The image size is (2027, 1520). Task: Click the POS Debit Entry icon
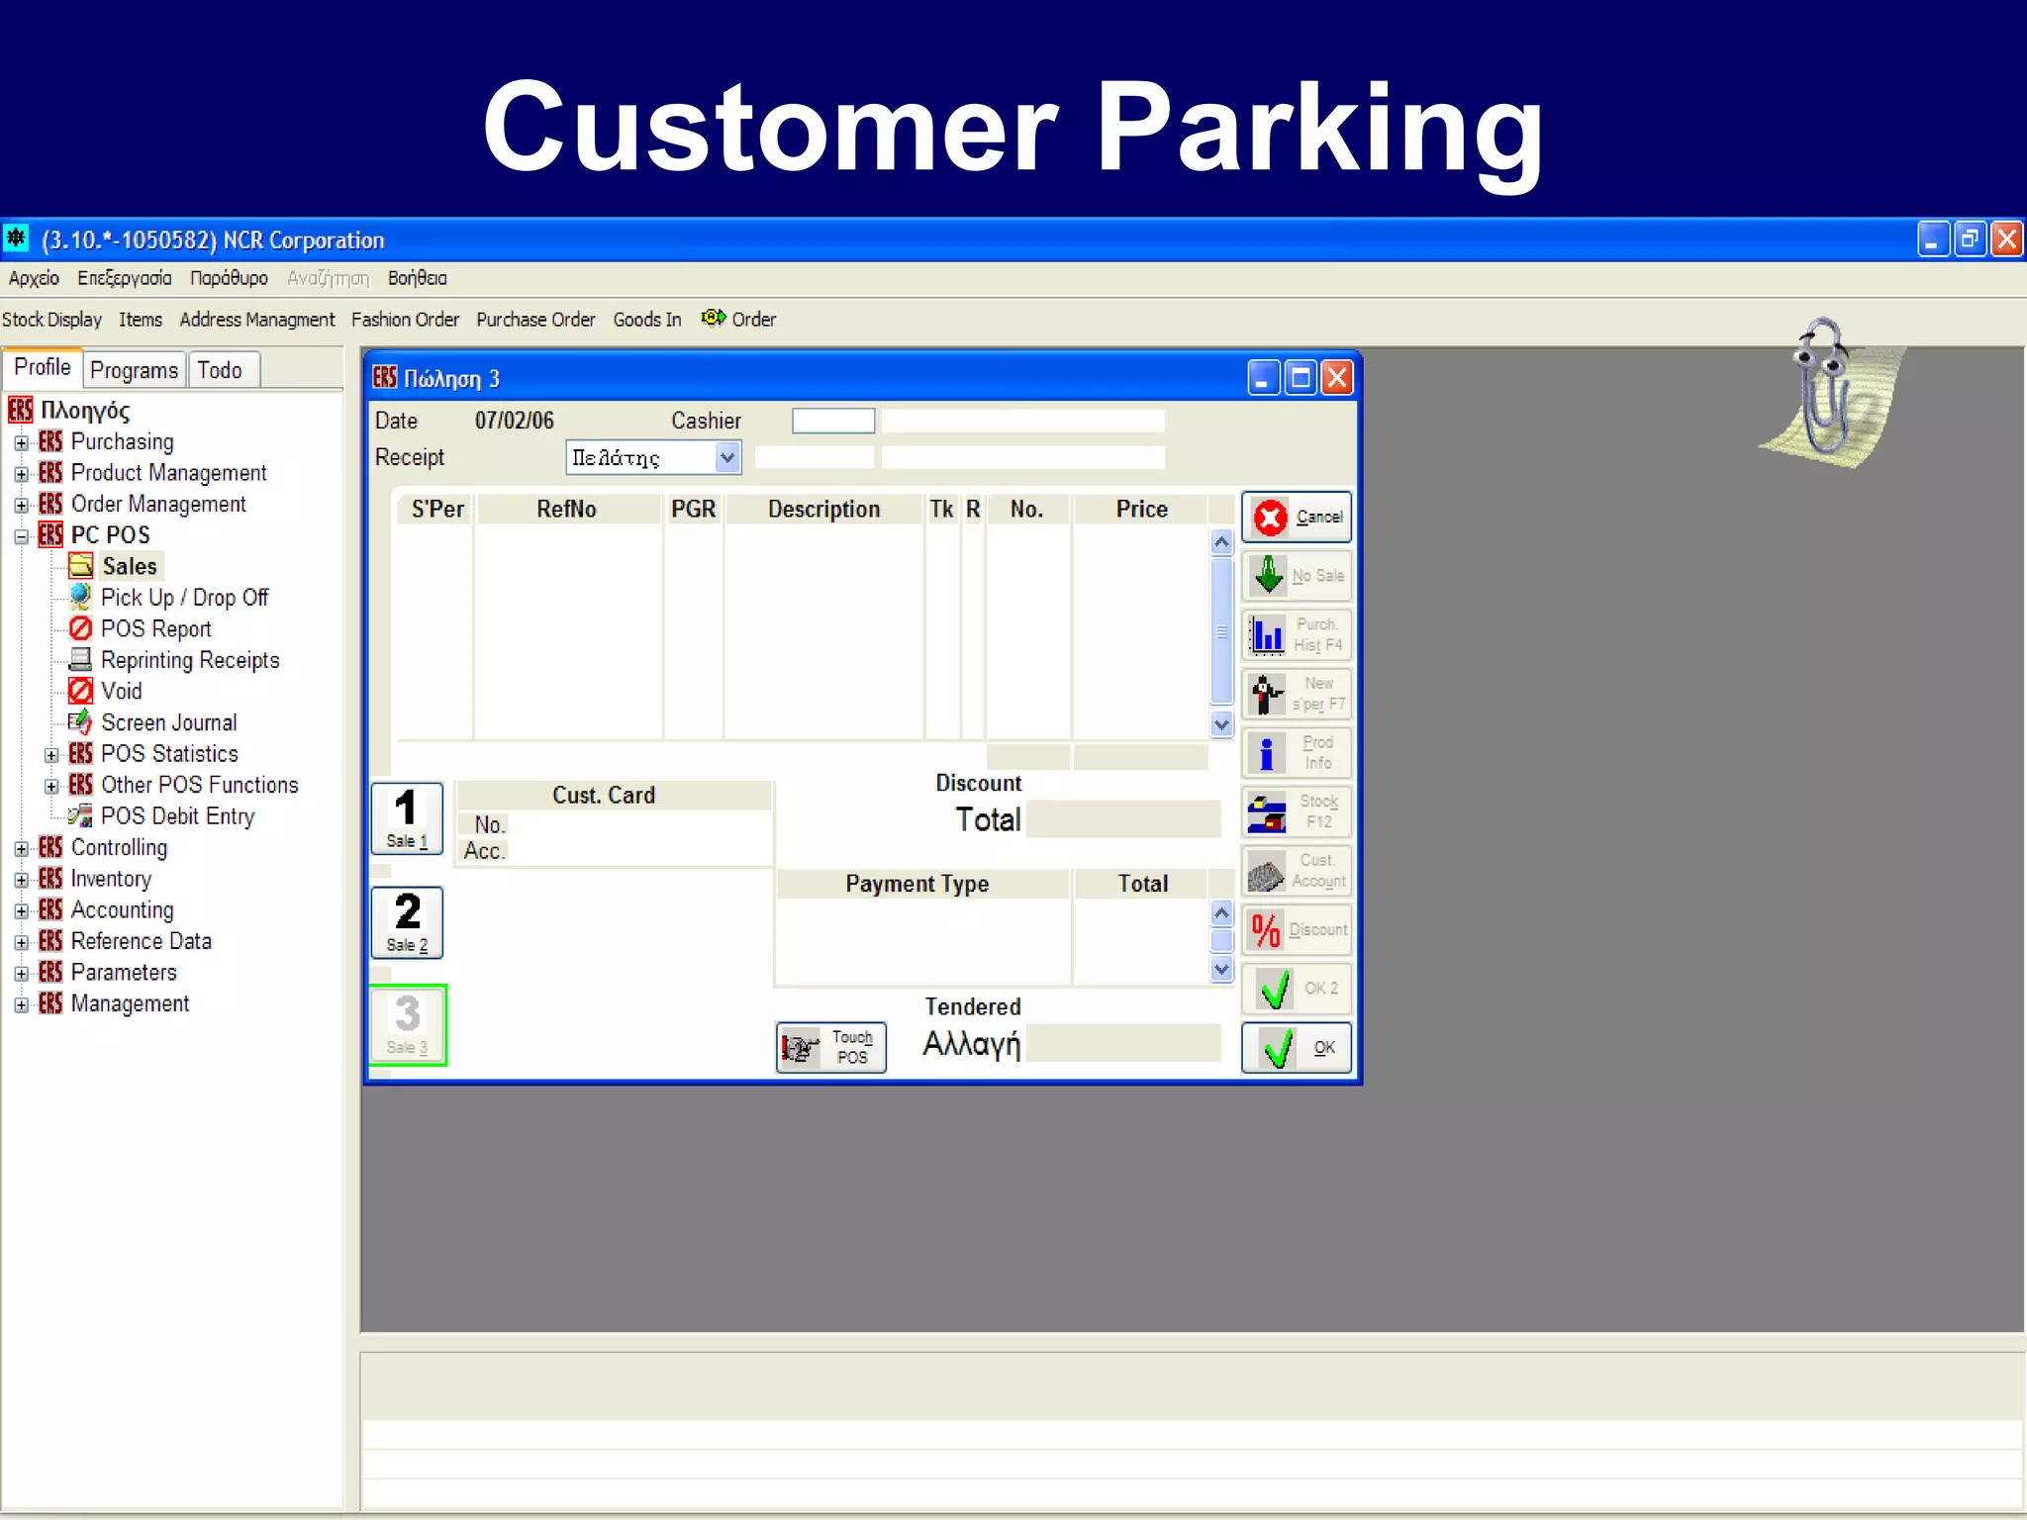[81, 815]
